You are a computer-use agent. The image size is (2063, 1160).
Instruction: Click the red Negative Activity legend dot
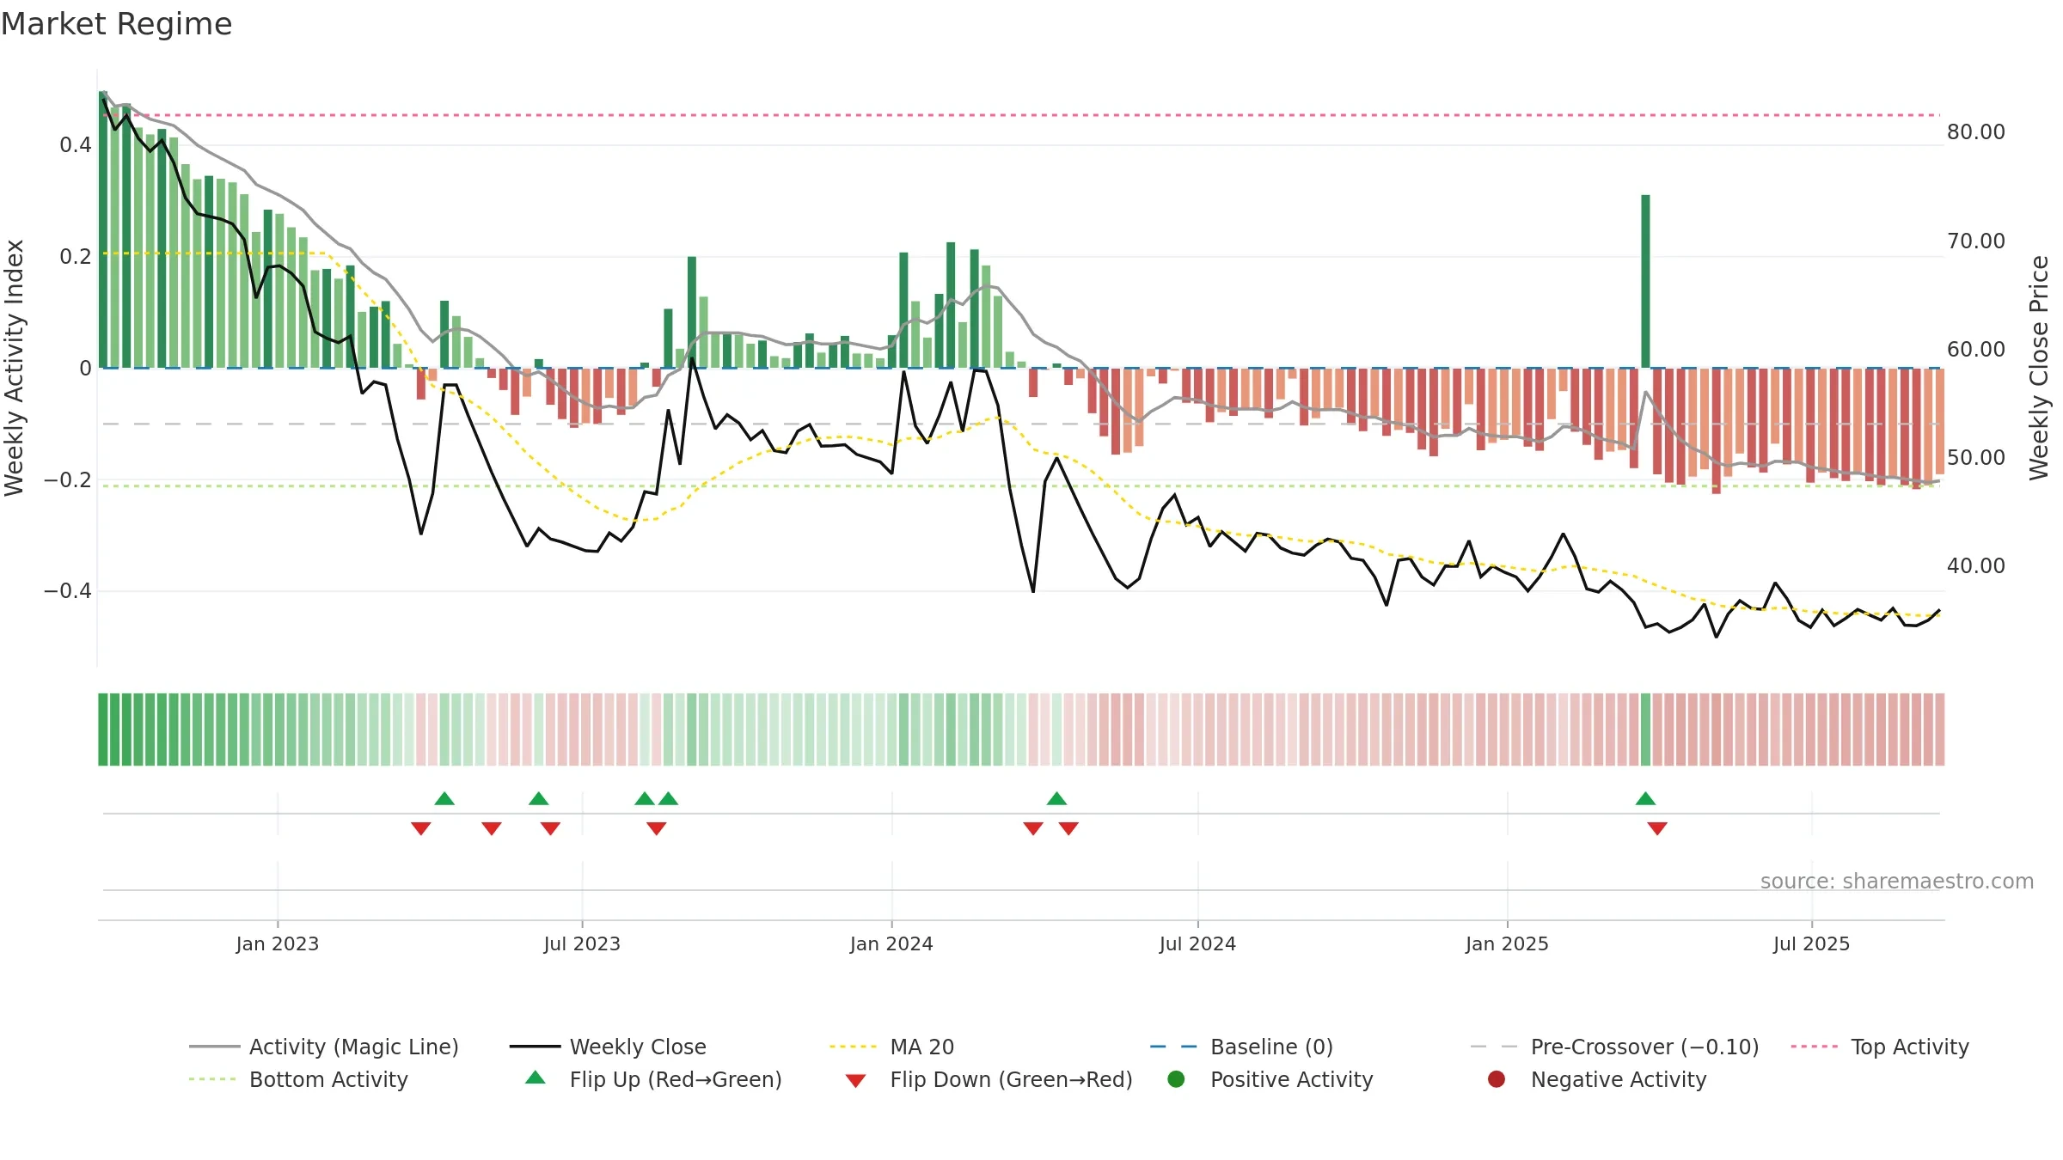1497,1078
